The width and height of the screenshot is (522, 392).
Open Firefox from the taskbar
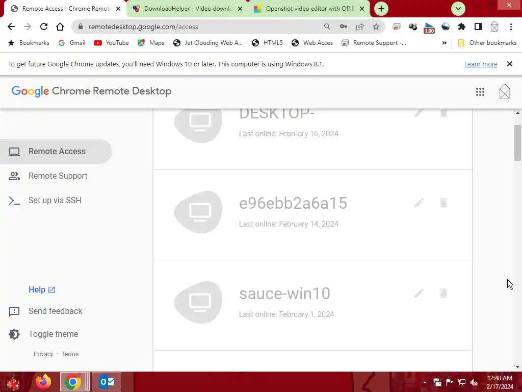click(43, 382)
